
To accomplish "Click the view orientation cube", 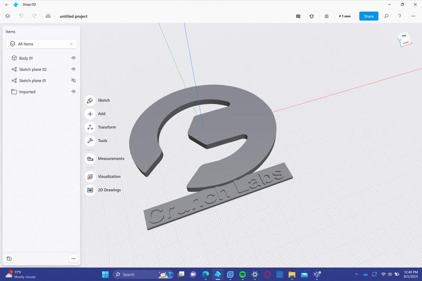I will 405,40.
